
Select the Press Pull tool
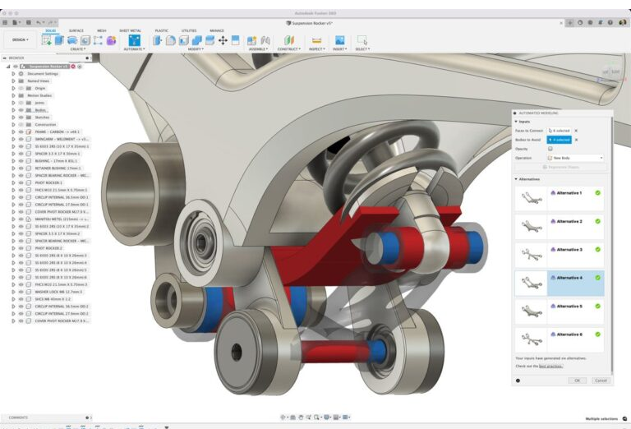[158, 40]
